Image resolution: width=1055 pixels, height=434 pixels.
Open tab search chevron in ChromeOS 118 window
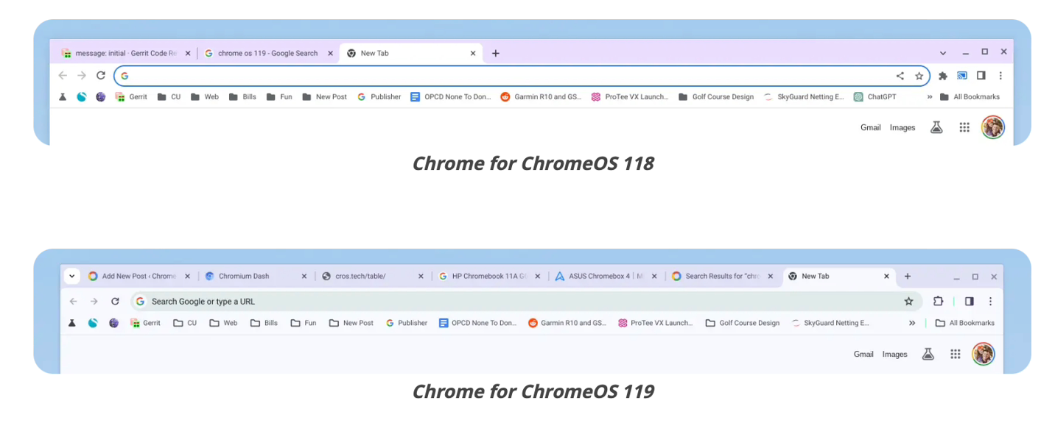tap(943, 53)
